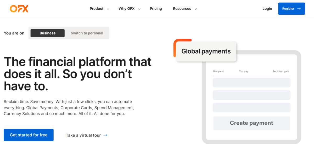Screen dimensions: 314x146
Task: Switch to personal account mode
Action: 87,33
